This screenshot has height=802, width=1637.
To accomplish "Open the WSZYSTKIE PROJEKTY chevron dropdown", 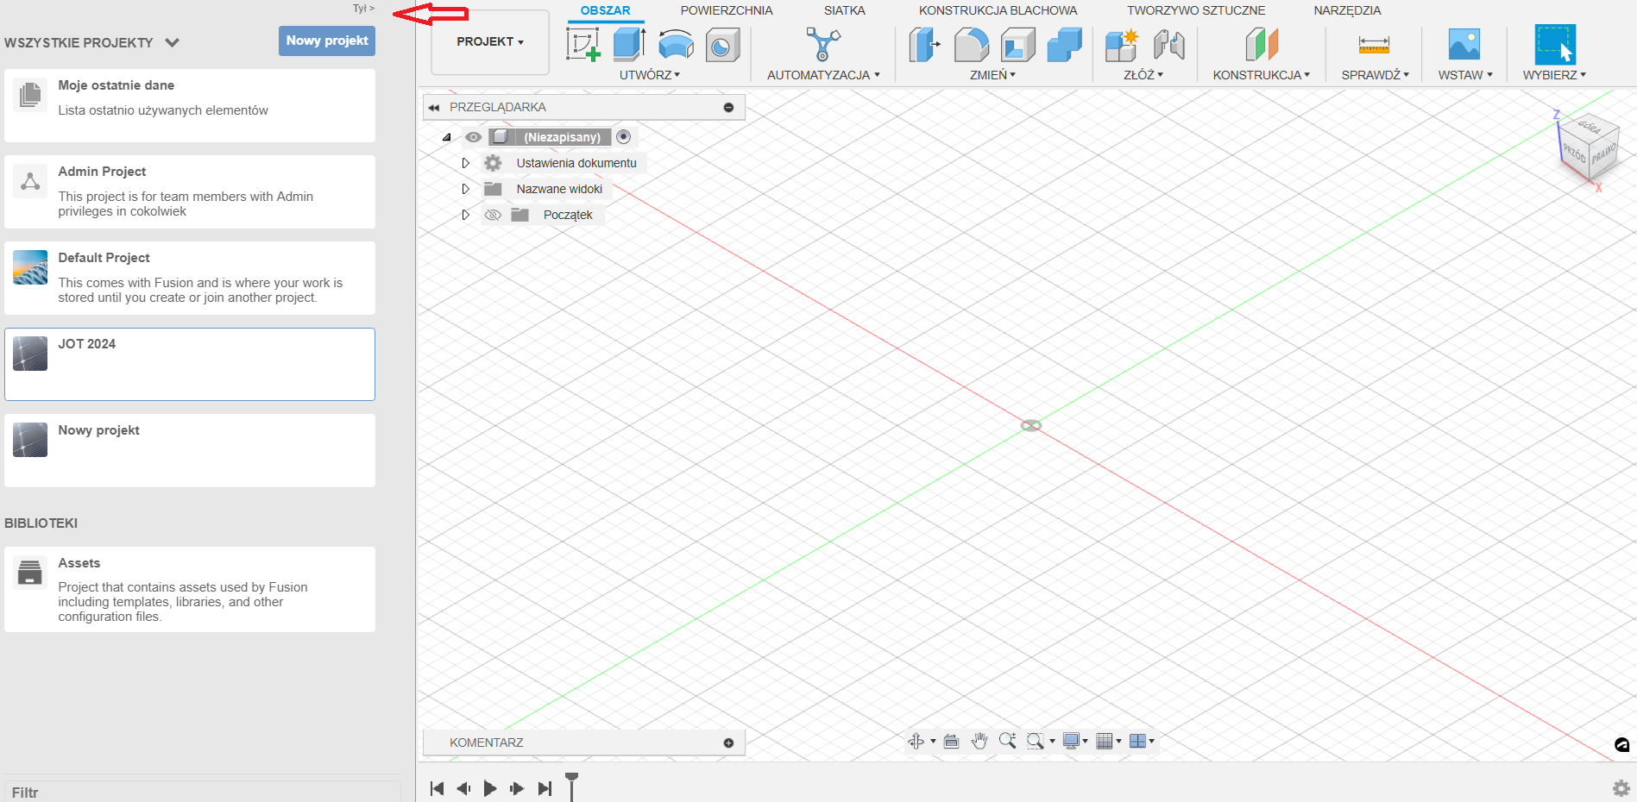I will [x=172, y=42].
